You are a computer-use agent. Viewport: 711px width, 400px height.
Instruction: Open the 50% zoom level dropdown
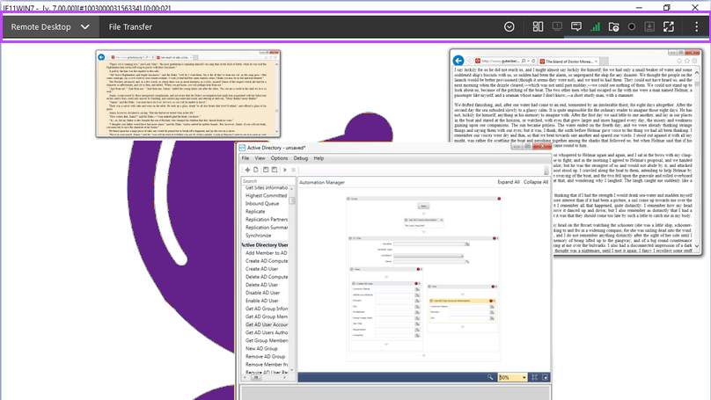click(523, 377)
